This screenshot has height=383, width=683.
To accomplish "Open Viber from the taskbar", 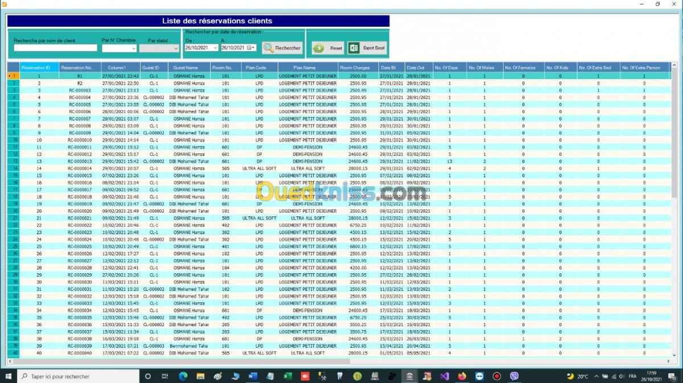I will (x=515, y=376).
